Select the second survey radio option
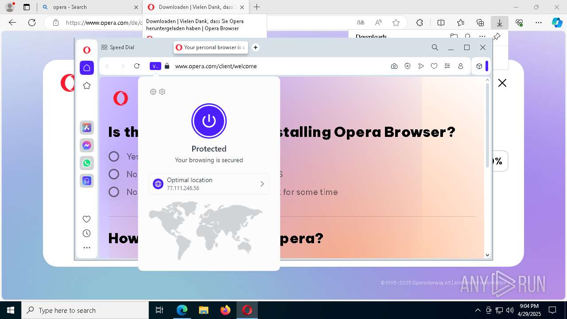Viewport: 567px width, 319px height. (114, 174)
